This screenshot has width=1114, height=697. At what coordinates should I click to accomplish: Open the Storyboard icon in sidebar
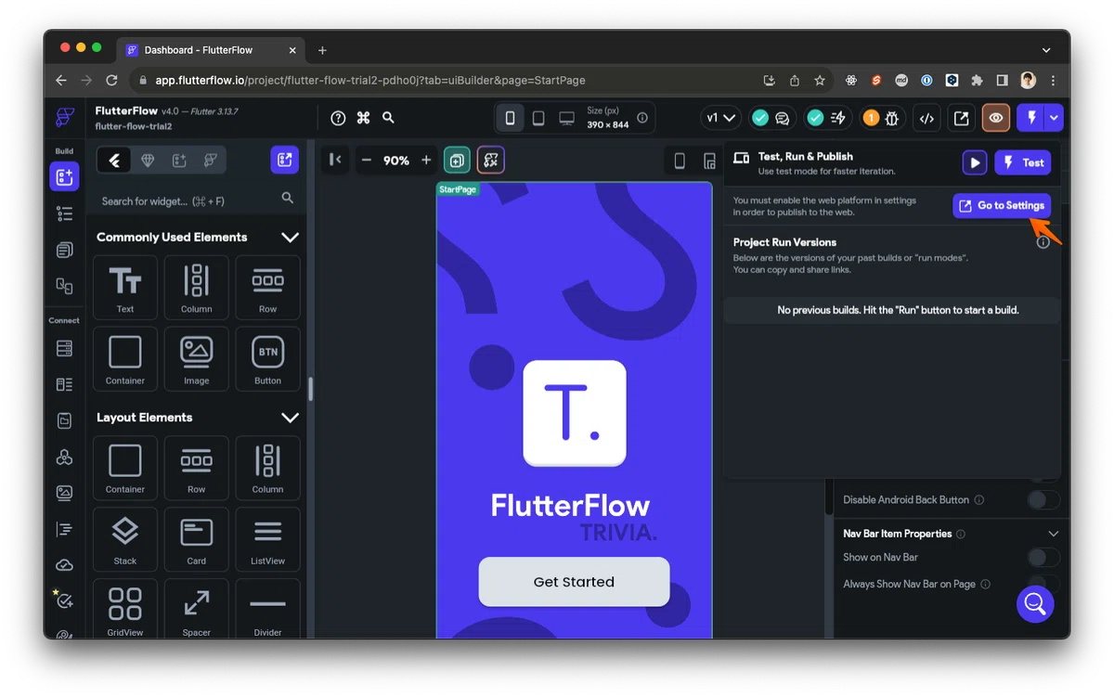pyautogui.click(x=64, y=285)
